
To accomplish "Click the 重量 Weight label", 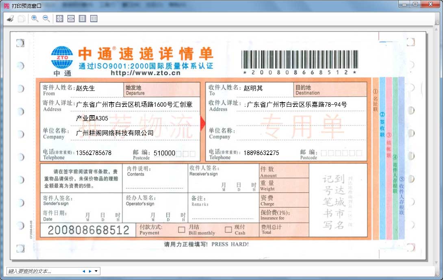I will (267, 185).
